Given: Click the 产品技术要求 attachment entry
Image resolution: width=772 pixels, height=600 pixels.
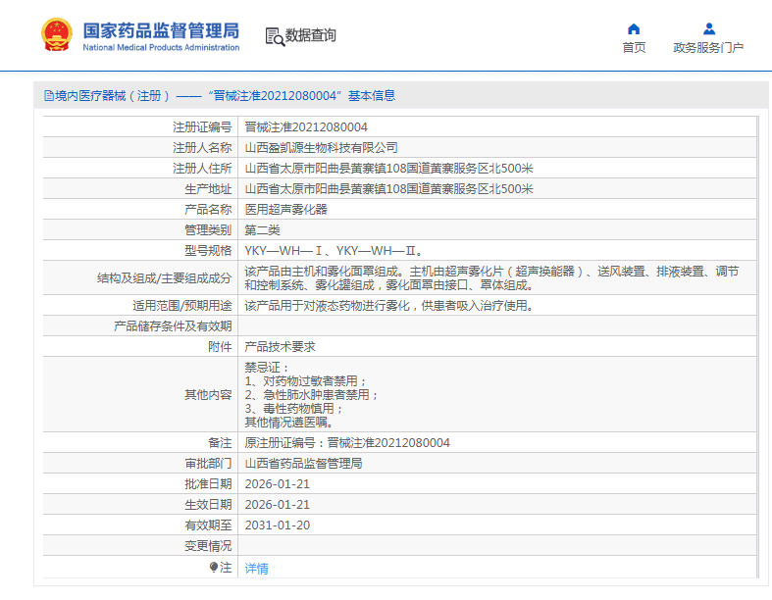Looking at the screenshot, I should coord(280,347).
